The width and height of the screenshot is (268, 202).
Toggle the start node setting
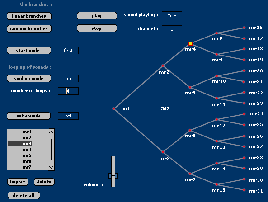29,51
